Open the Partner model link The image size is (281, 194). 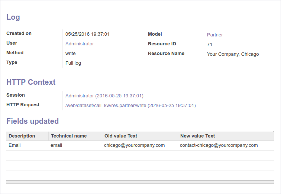pos(215,35)
